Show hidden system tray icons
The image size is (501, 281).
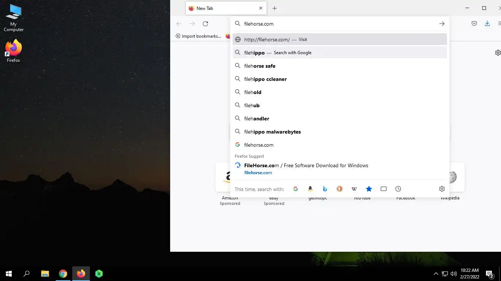point(436,273)
